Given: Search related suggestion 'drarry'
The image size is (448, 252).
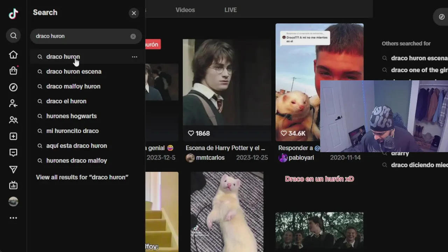Looking at the screenshot, I should (400, 154).
